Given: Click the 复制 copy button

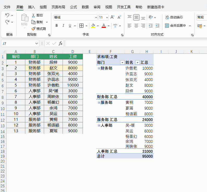Looking at the screenshot, I should pyautogui.click(x=37, y=22).
